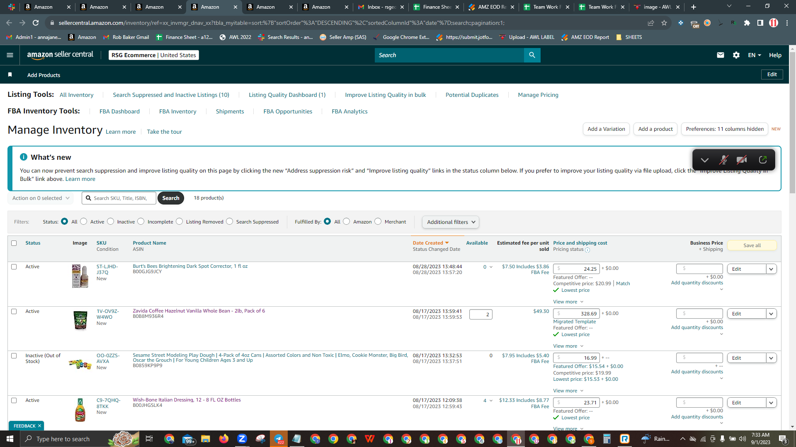
Task: Open Edit dropdown arrow for Zavida Coffee row
Action: click(x=771, y=314)
